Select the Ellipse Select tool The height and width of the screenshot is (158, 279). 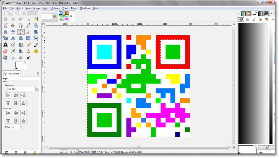click(13, 19)
